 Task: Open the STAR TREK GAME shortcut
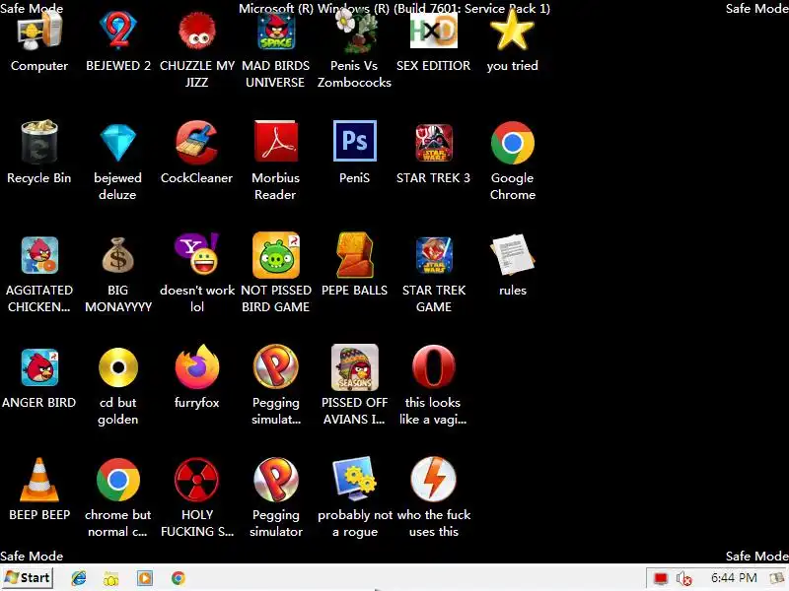(433, 255)
